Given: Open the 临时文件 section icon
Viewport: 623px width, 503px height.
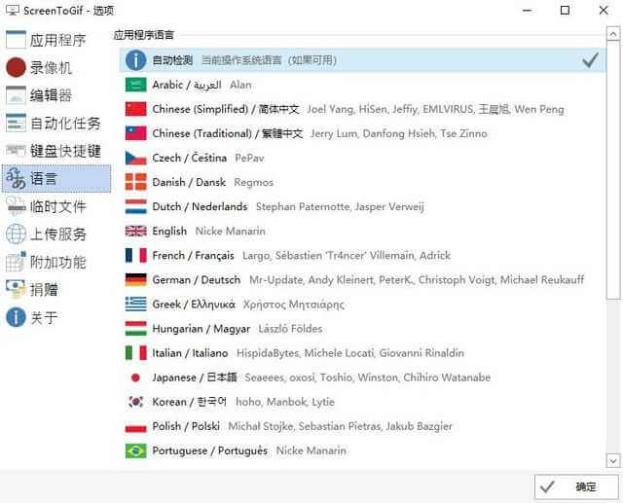Looking at the screenshot, I should pos(16,206).
